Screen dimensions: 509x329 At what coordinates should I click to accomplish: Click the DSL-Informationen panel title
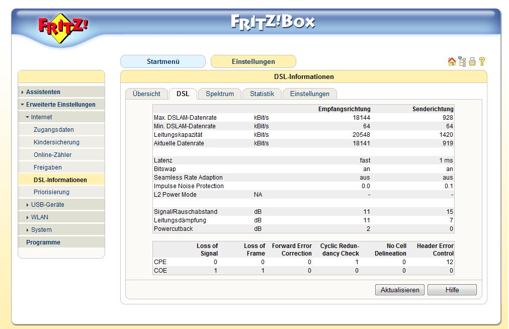point(304,76)
